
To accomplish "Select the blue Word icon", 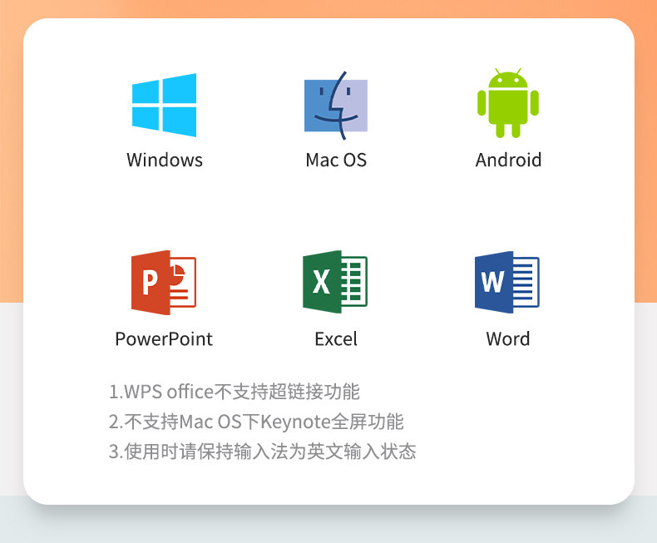I will (507, 282).
